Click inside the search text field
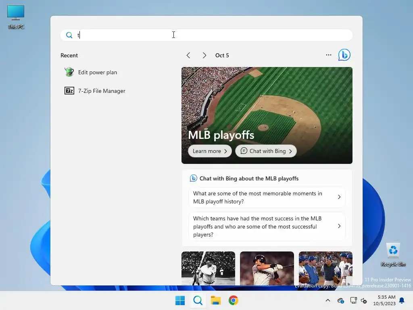Image resolution: width=413 pixels, height=310 pixels. pos(206,35)
